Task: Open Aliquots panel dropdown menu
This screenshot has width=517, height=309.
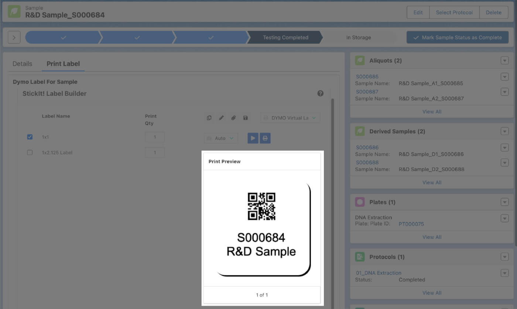Action: (x=505, y=61)
